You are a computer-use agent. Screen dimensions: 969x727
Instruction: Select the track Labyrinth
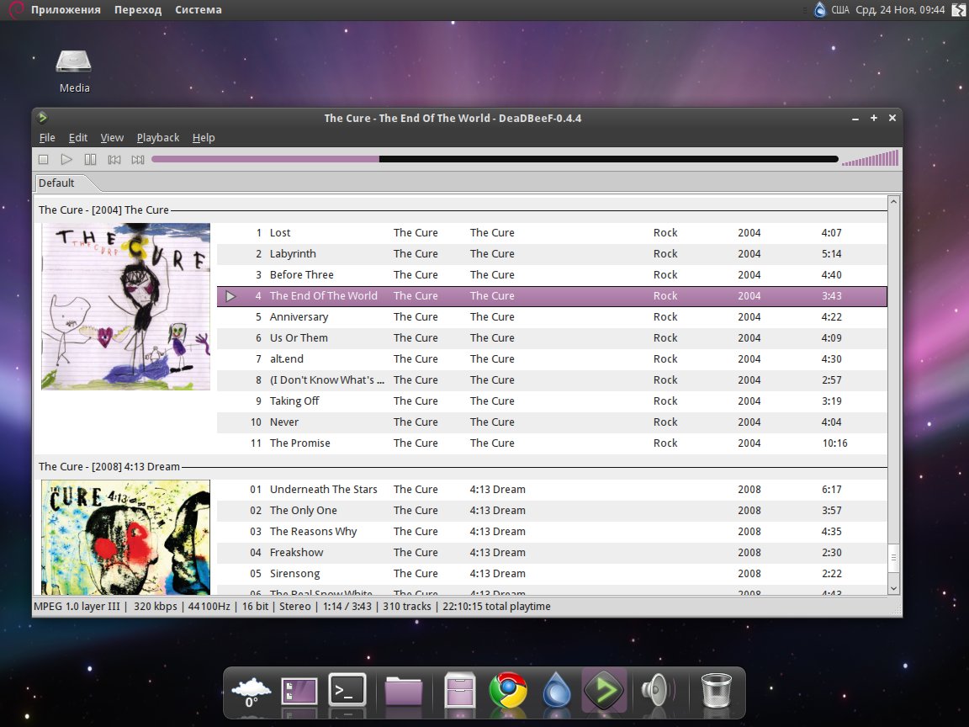[x=552, y=254]
